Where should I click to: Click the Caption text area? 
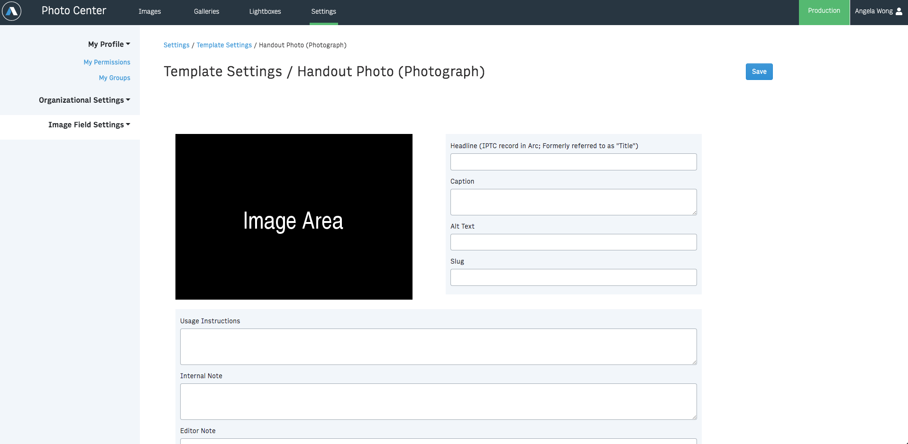tap(574, 202)
